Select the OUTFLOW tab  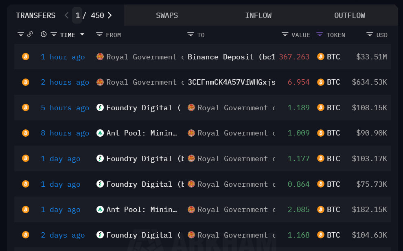pos(350,15)
